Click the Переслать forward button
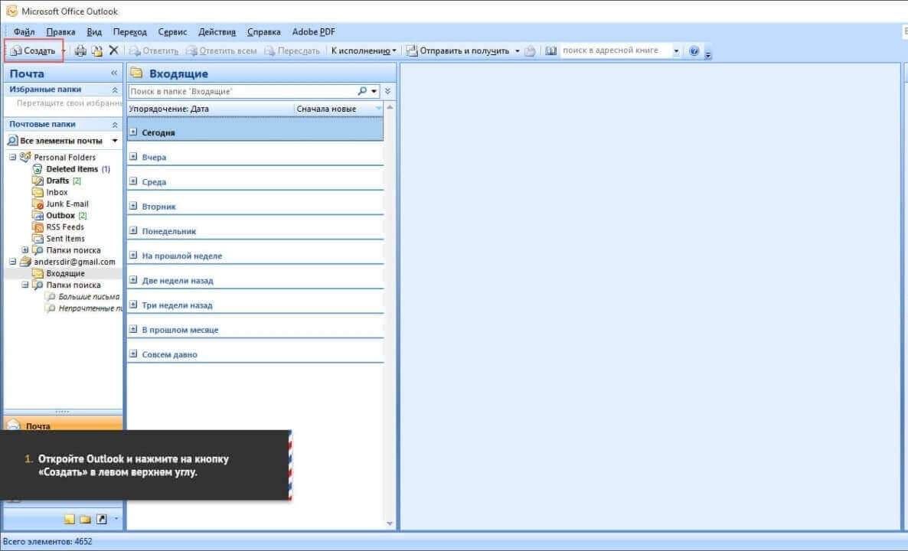This screenshot has width=908, height=551. [292, 51]
